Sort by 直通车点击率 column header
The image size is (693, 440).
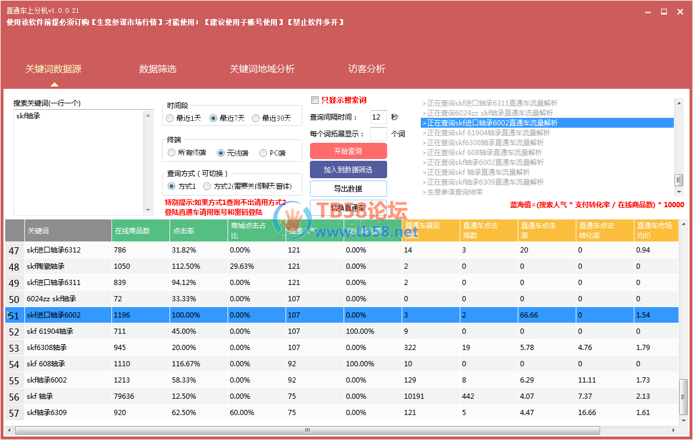(x=547, y=230)
